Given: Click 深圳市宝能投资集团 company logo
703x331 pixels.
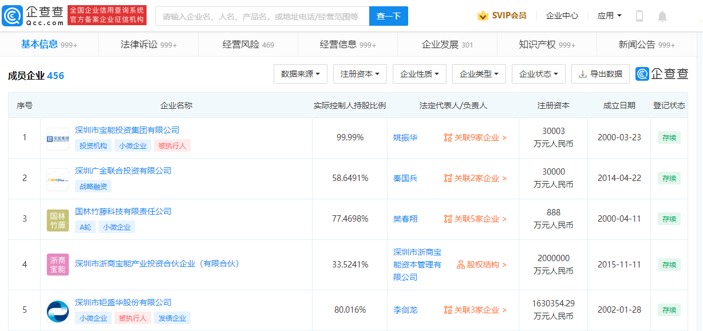Looking at the screenshot, I should click(57, 139).
